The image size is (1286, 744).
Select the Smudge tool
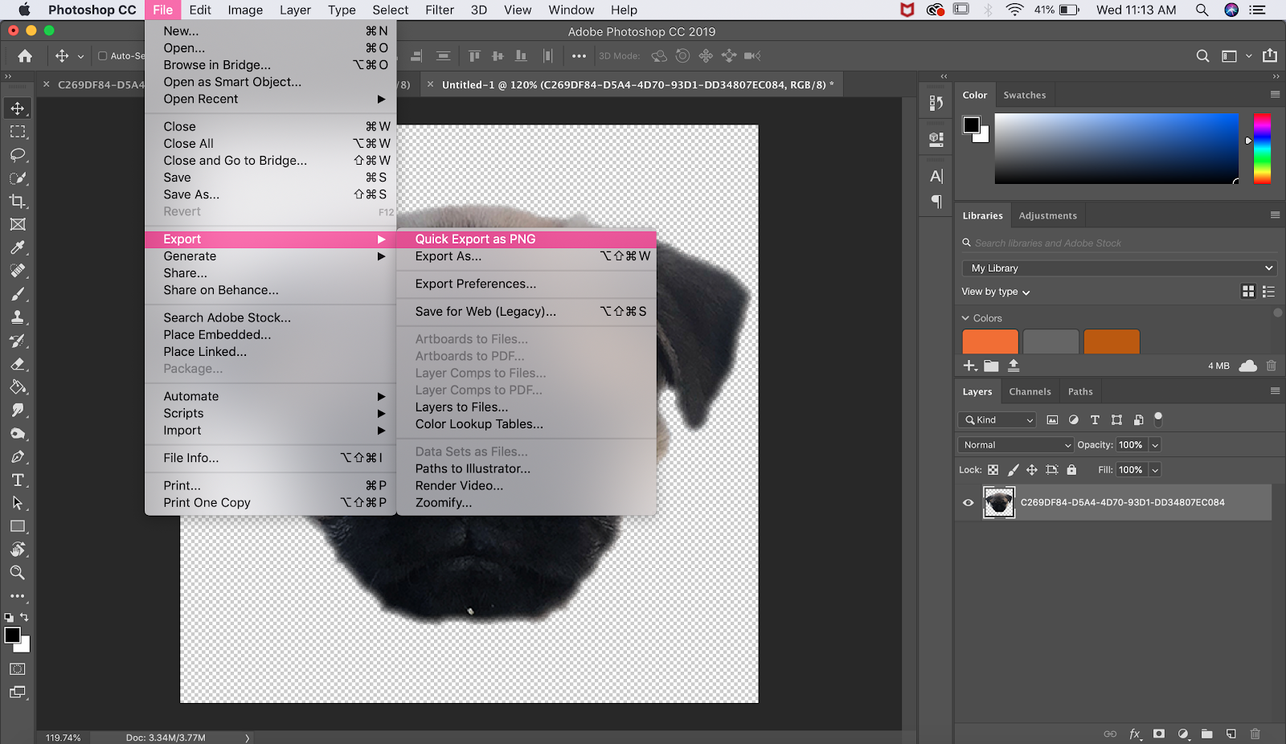18,411
